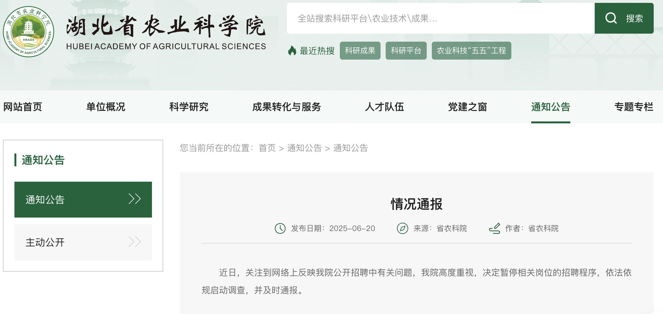This screenshot has height=314, width=663.
Task: Select the active 通知公告 navigation tab
Action: pyautogui.click(x=551, y=107)
